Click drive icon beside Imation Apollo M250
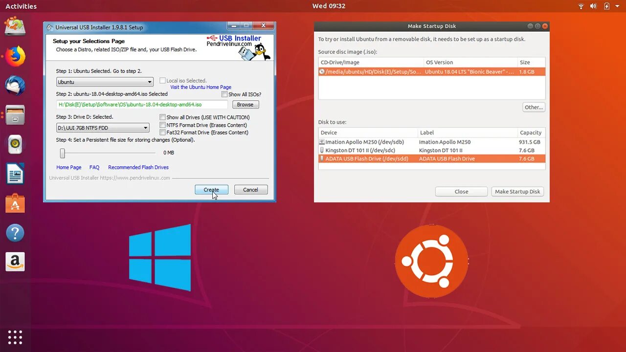The width and height of the screenshot is (626, 352). tap(322, 142)
